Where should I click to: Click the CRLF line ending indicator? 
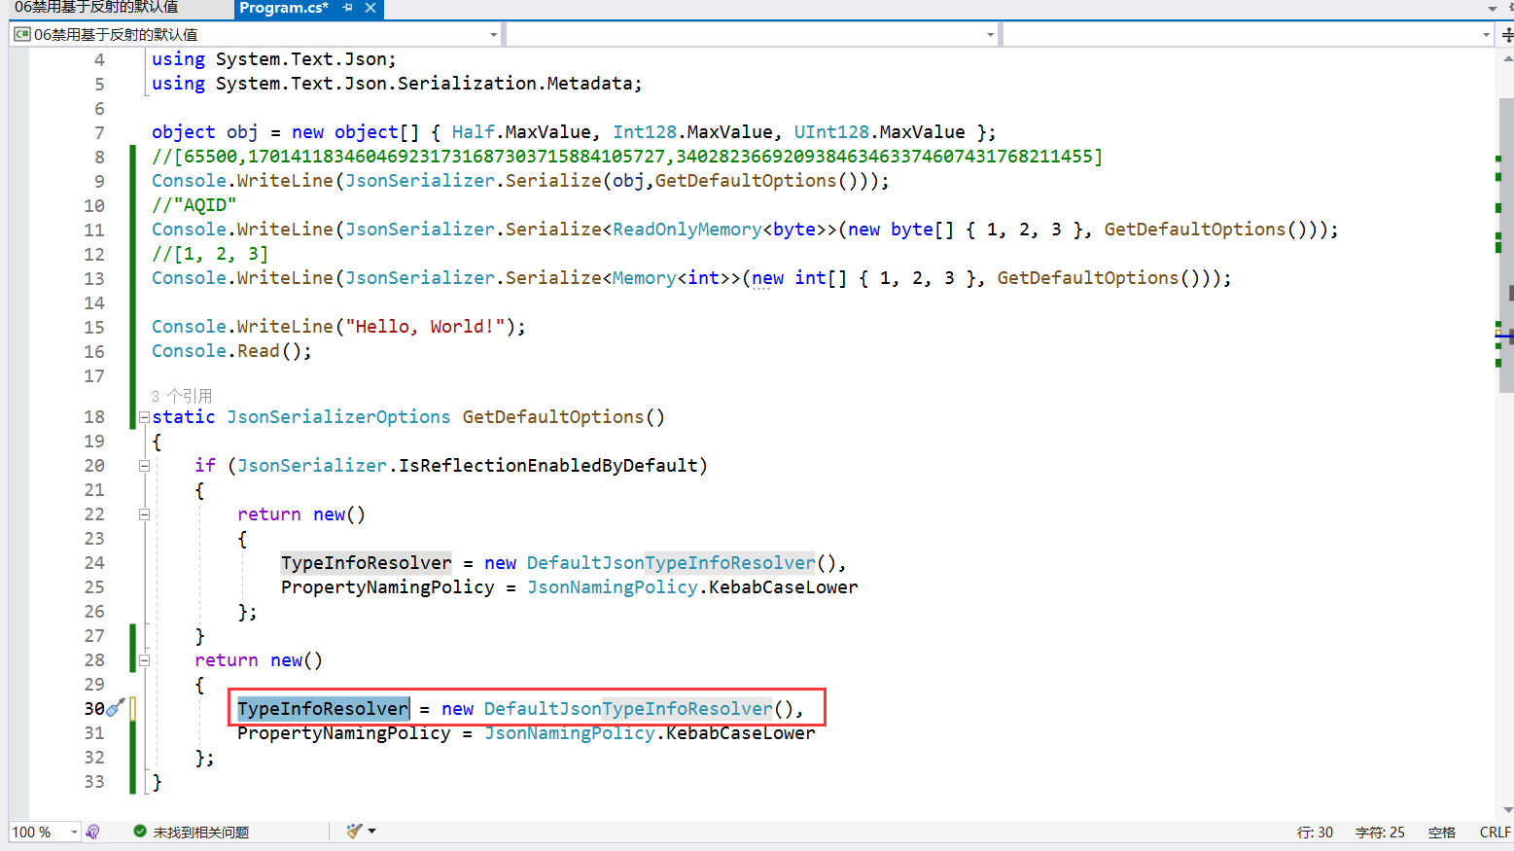coord(1495,833)
